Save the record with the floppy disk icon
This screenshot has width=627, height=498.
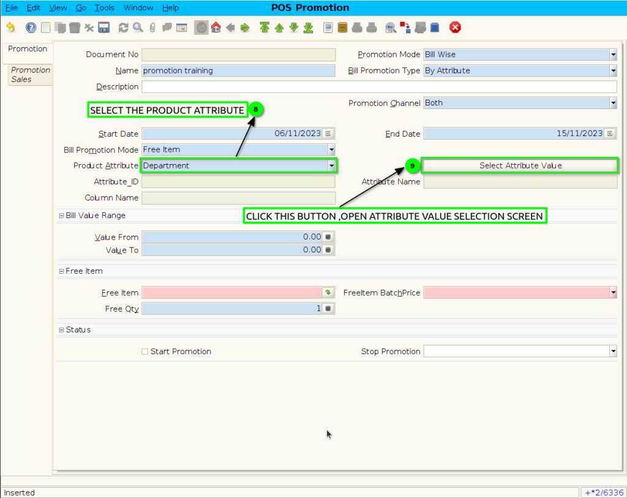click(x=104, y=28)
